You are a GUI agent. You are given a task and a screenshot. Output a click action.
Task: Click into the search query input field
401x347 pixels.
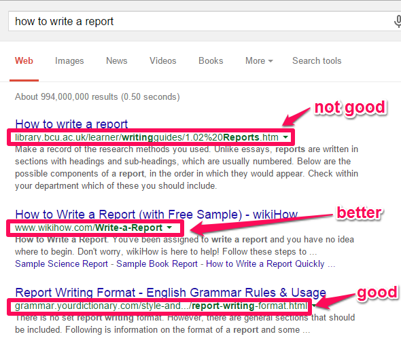click(x=199, y=22)
